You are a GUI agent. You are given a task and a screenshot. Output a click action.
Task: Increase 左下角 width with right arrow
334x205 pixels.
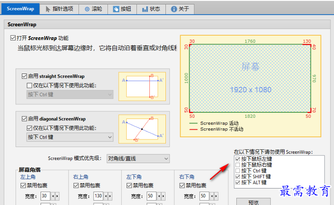click(163, 196)
